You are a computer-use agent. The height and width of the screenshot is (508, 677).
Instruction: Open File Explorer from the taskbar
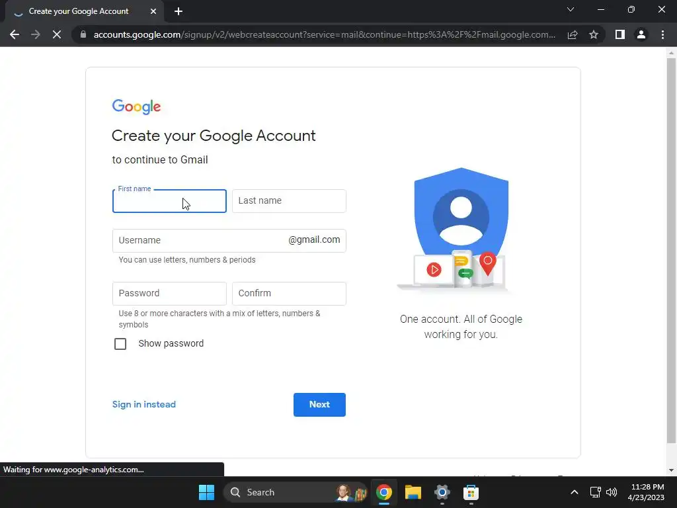[413, 492]
